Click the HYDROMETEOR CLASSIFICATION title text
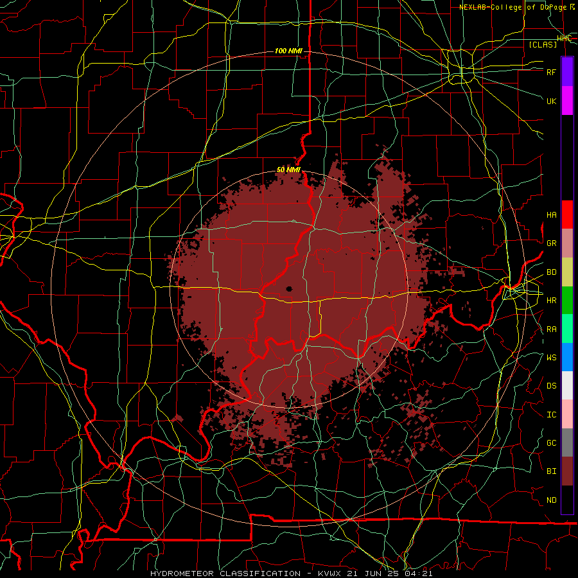 (225, 574)
